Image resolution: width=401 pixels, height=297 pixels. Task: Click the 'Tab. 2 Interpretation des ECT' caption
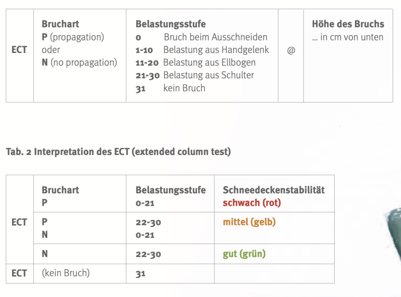click(119, 152)
